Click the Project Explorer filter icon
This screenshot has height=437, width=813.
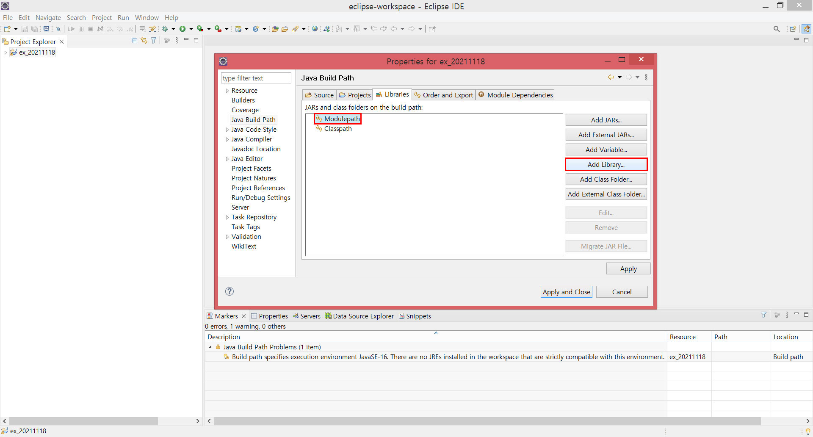(154, 40)
